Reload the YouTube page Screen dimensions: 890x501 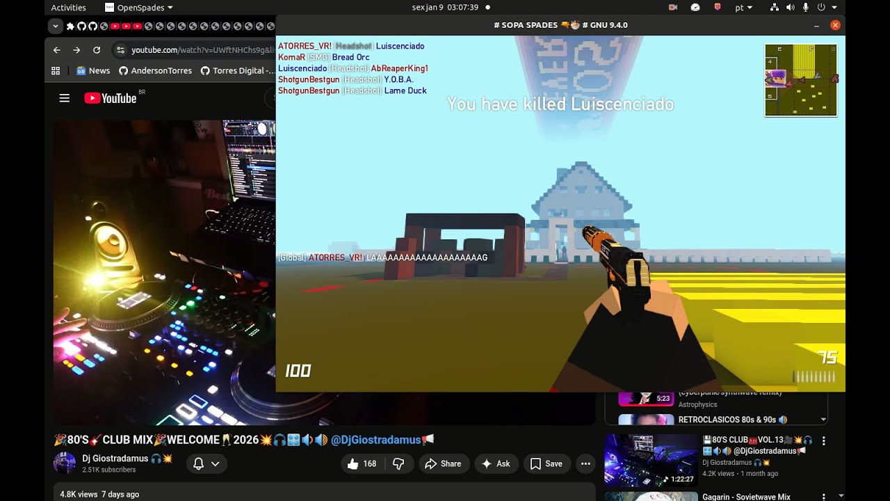[x=97, y=50]
